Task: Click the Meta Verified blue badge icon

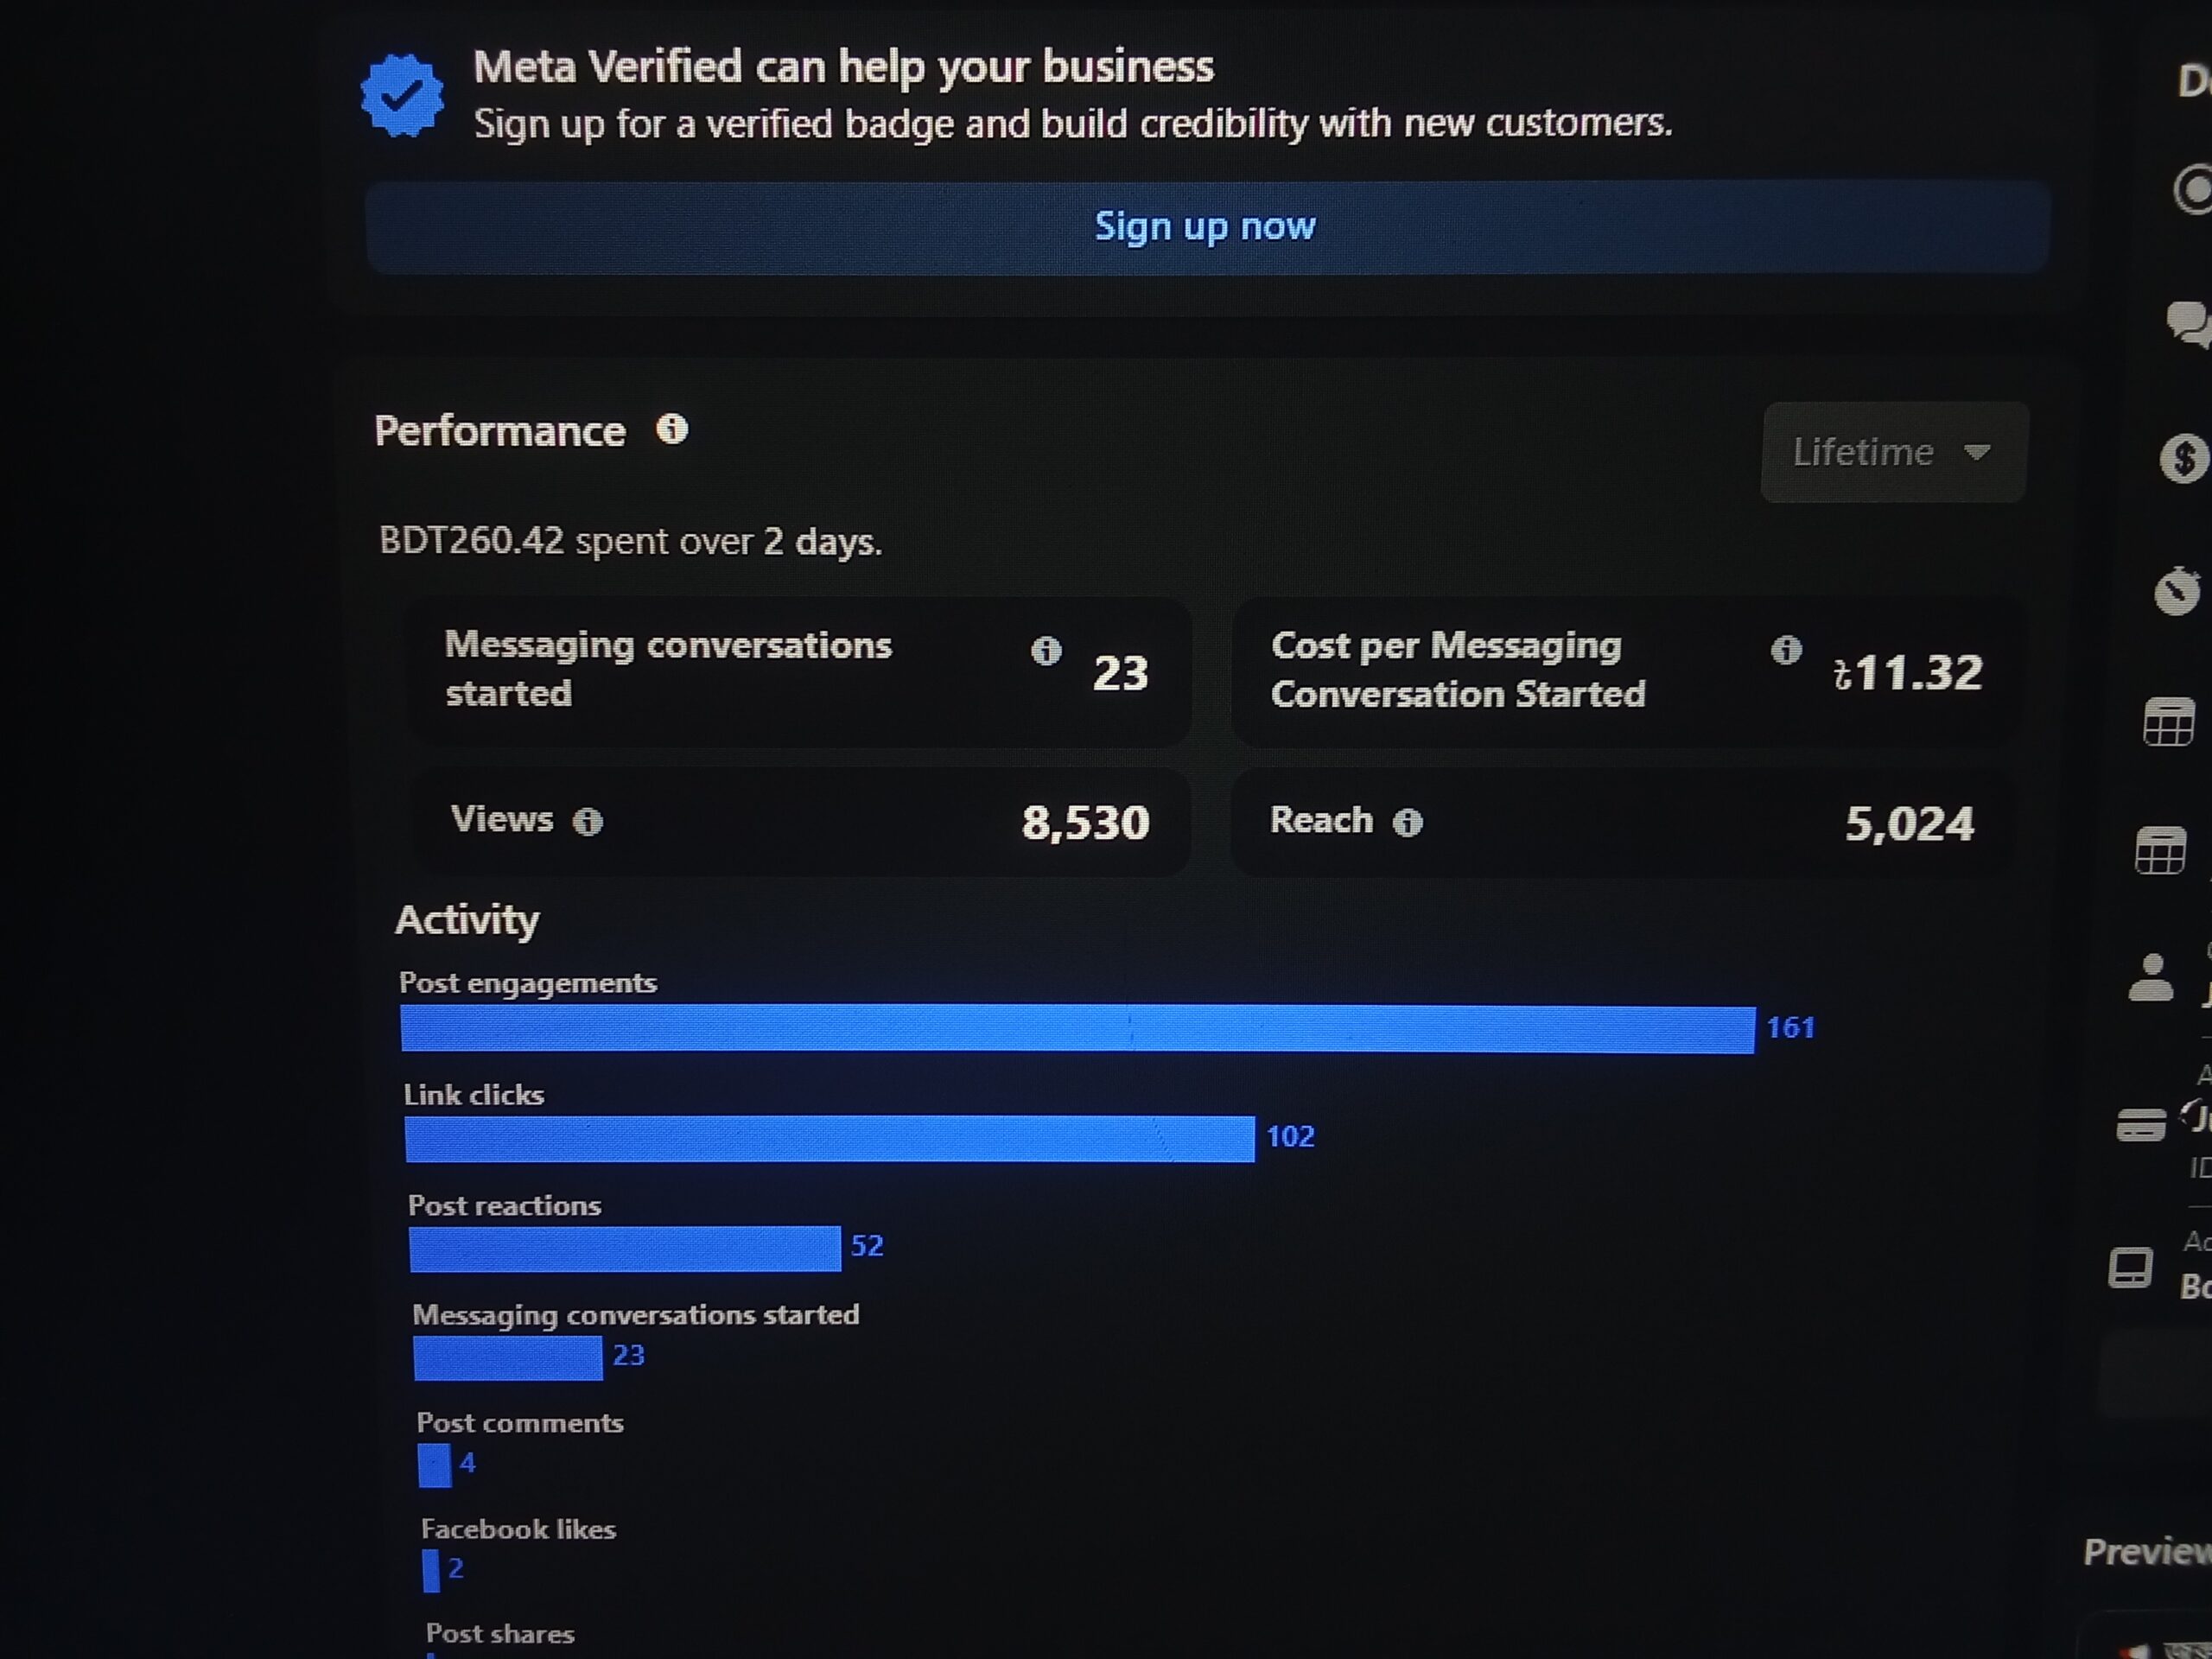Action: pos(402,96)
